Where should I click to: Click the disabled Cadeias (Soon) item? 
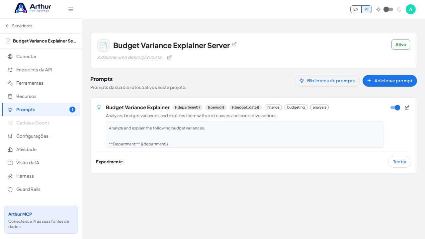41,123
